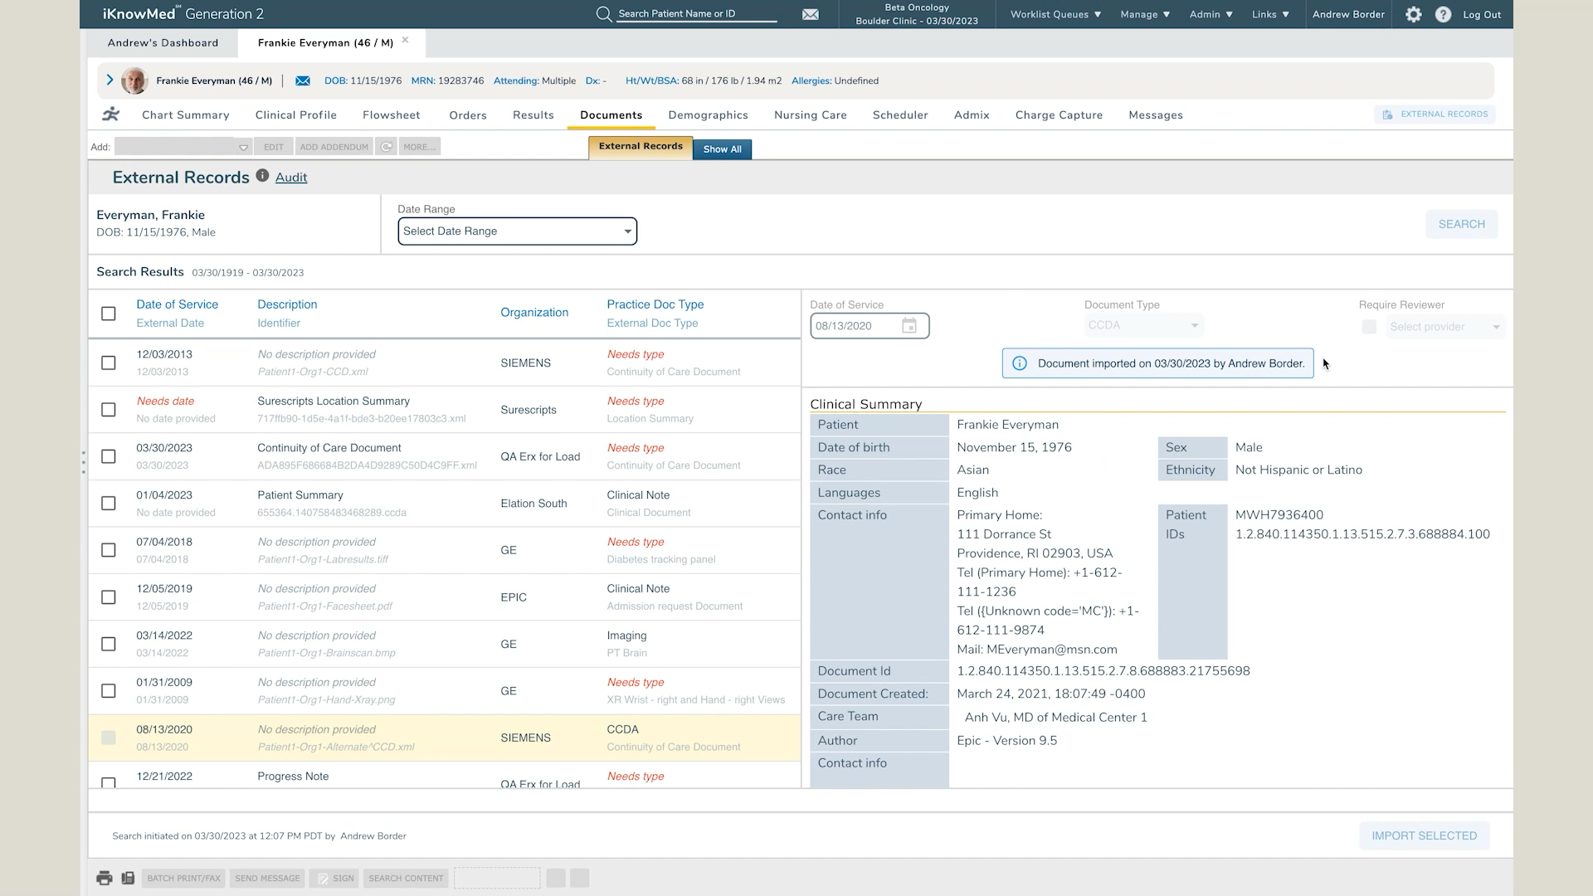The image size is (1593, 896).
Task: Open the Chart Summary tab
Action: 185,115
